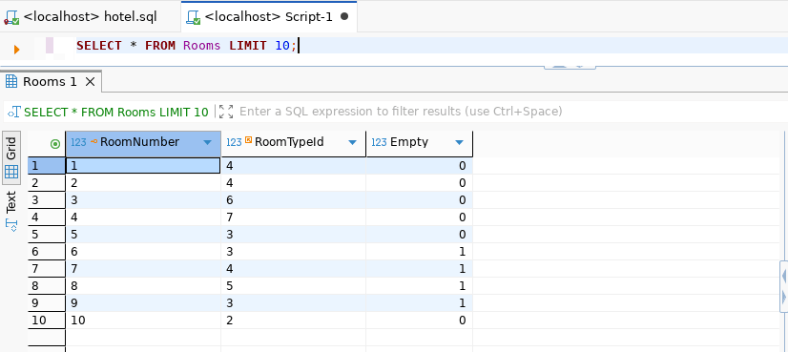
Task: Open the Empty column dropdown arrow
Action: click(x=459, y=143)
